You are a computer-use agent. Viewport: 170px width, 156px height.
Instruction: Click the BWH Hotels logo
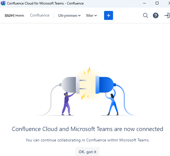point(14,15)
